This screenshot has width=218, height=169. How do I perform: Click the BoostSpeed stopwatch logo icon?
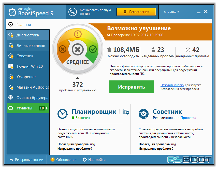12,12
